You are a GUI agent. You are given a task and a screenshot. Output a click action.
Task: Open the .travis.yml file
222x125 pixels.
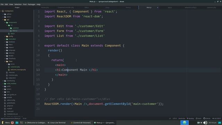(x=10, y=111)
